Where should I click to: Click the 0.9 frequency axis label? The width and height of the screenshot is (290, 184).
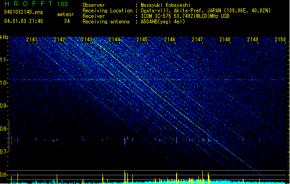click(x=4, y=106)
